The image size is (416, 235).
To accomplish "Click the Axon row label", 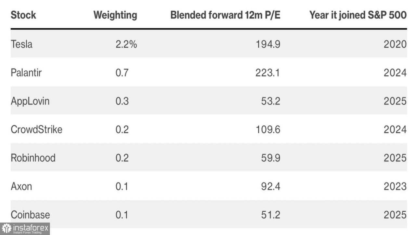I will point(21,186).
